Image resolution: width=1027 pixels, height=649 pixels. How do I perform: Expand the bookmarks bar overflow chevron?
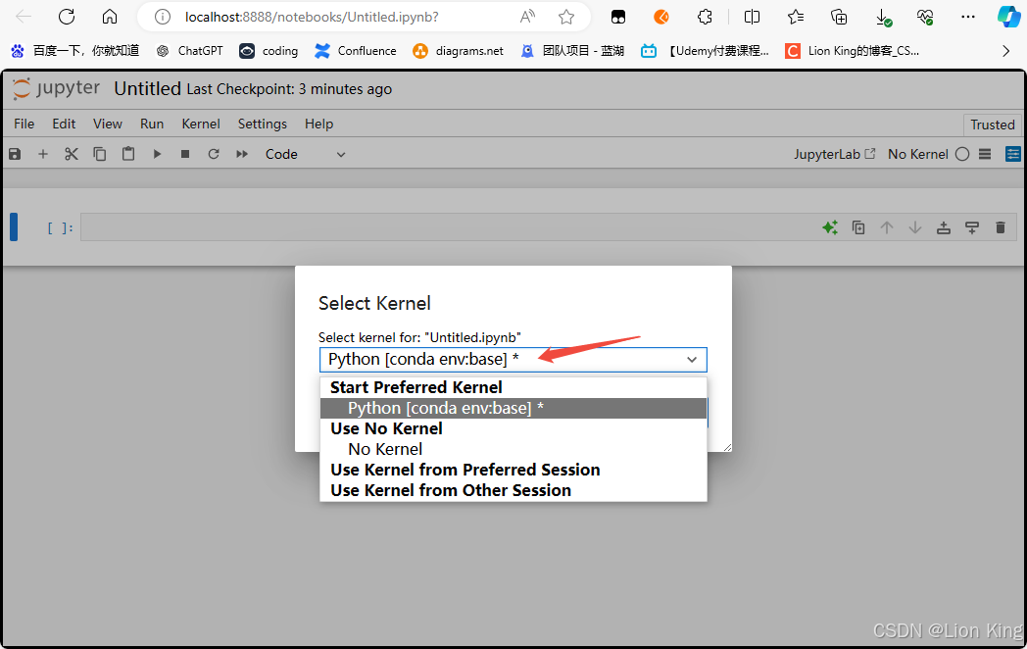(1006, 51)
